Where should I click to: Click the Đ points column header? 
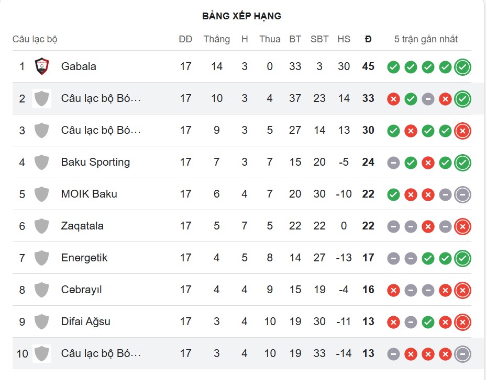368,39
